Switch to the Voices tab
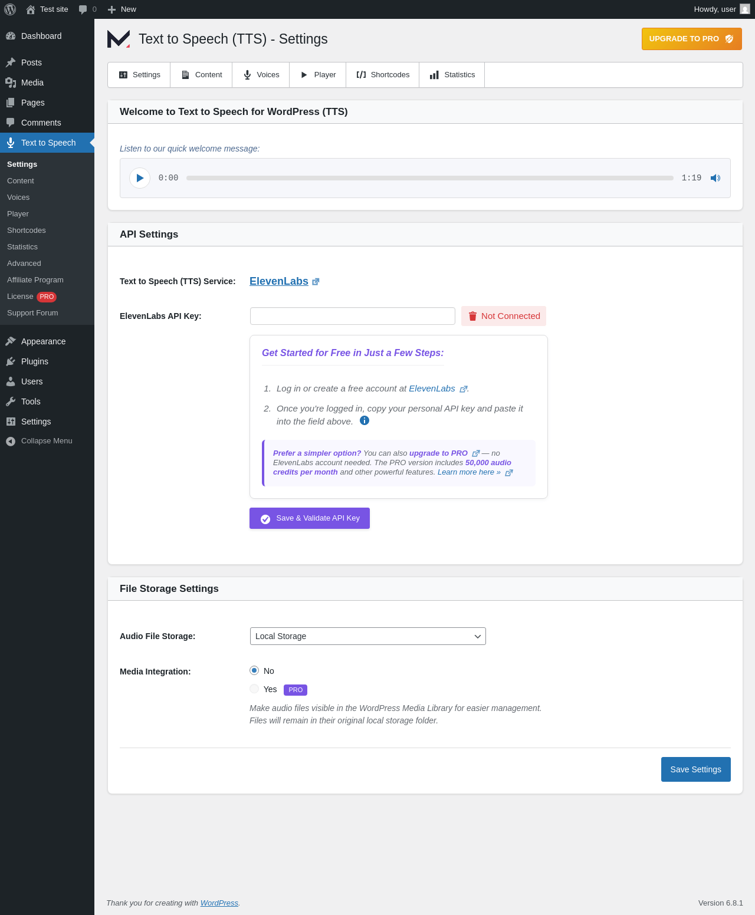755x915 pixels. click(261, 75)
